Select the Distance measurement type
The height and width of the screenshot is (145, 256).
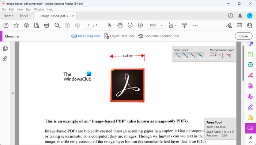[x=213, y=55]
